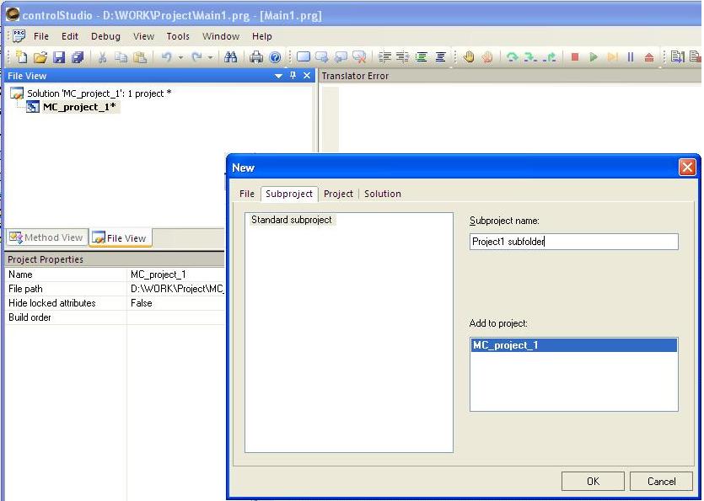Switch to the Project tab in New dialog
This screenshot has width=704, height=501.
pos(338,194)
